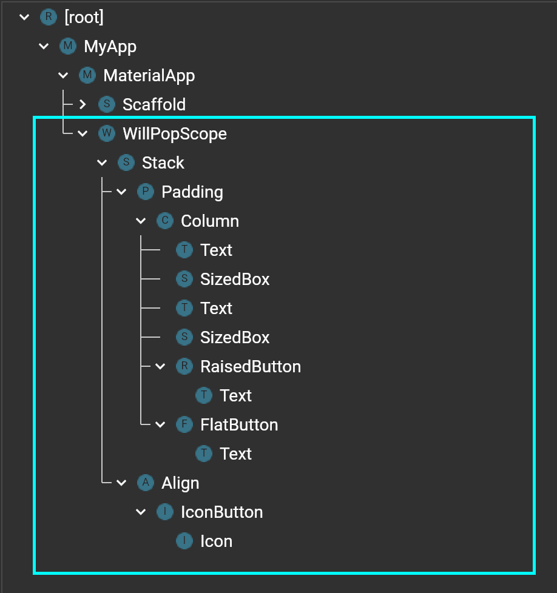Click the F icon beside FlatButton
This screenshot has height=593, width=557.
184,424
